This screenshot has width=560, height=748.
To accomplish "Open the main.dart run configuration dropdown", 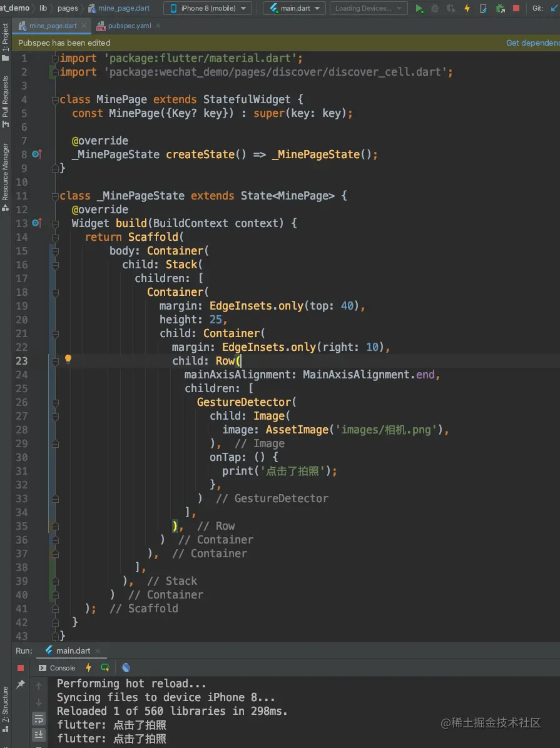I will pos(295,8).
